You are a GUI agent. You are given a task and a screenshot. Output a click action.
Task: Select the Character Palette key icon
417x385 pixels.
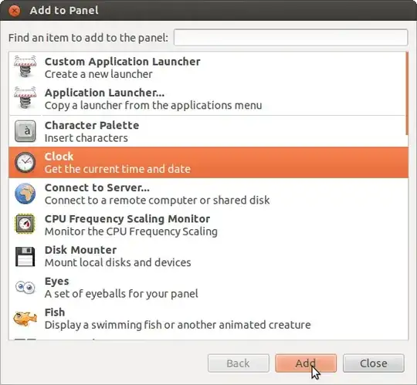(25, 131)
